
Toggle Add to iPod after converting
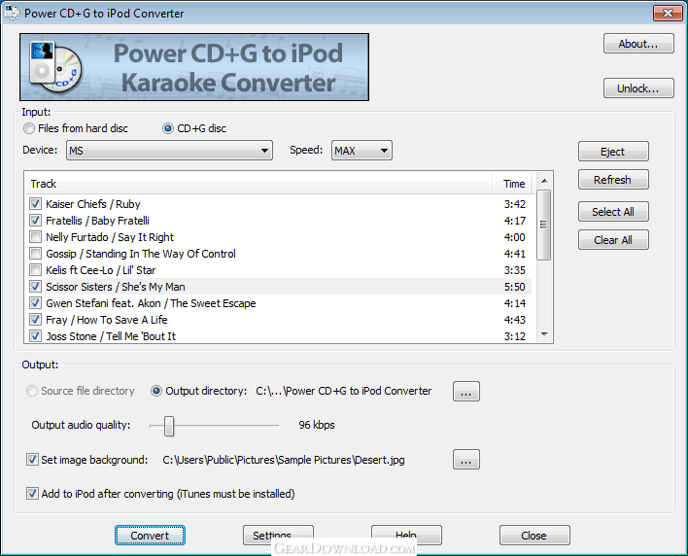coord(32,494)
